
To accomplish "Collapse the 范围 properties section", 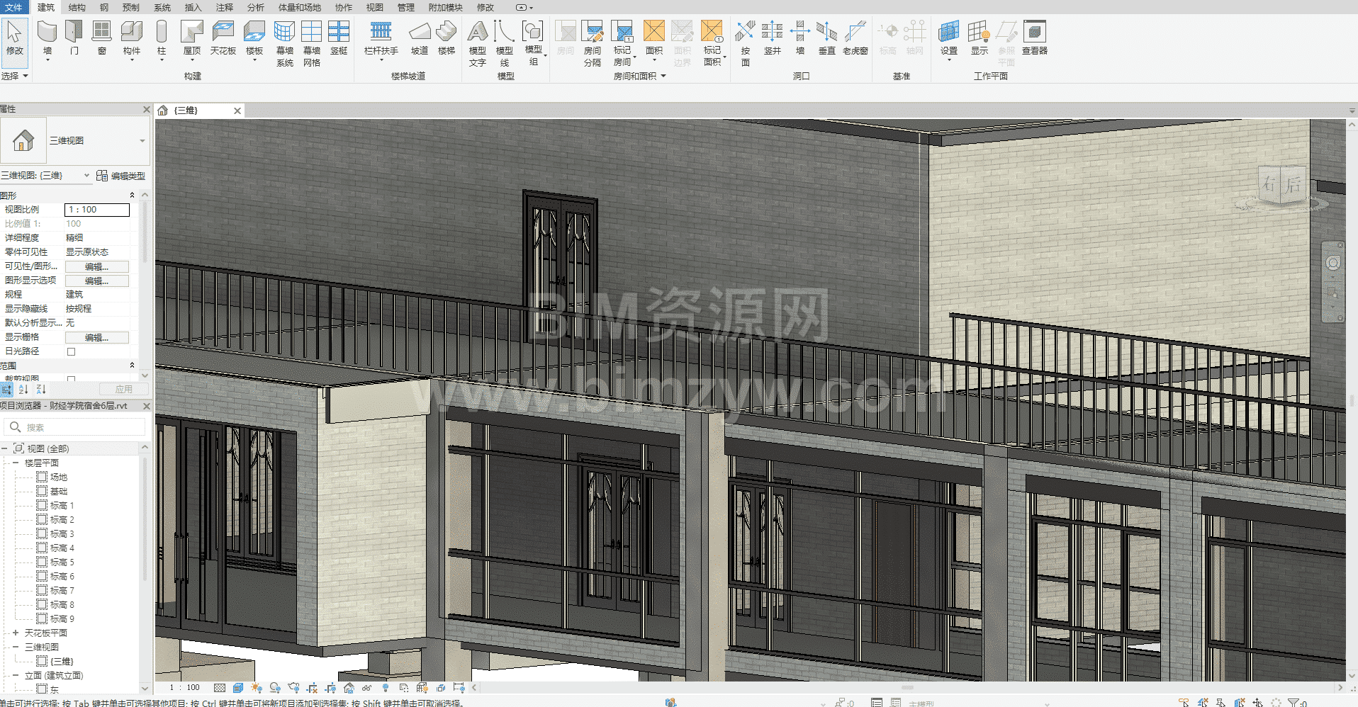I will [x=132, y=366].
